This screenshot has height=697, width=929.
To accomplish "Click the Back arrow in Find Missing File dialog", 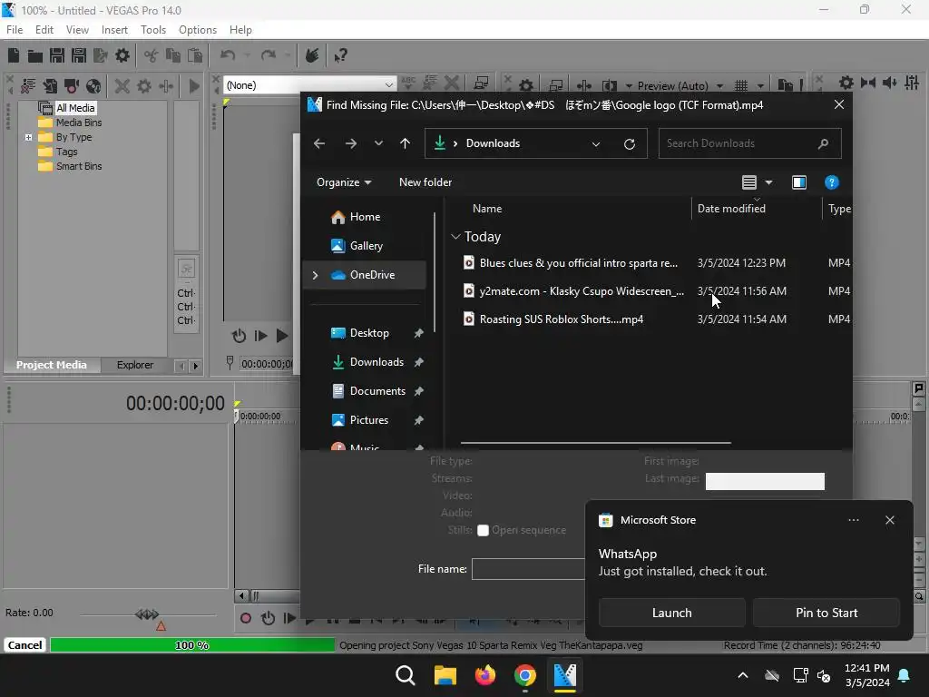I will point(319,143).
